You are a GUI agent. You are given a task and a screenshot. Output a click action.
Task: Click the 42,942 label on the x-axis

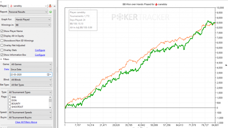click(141, 125)
